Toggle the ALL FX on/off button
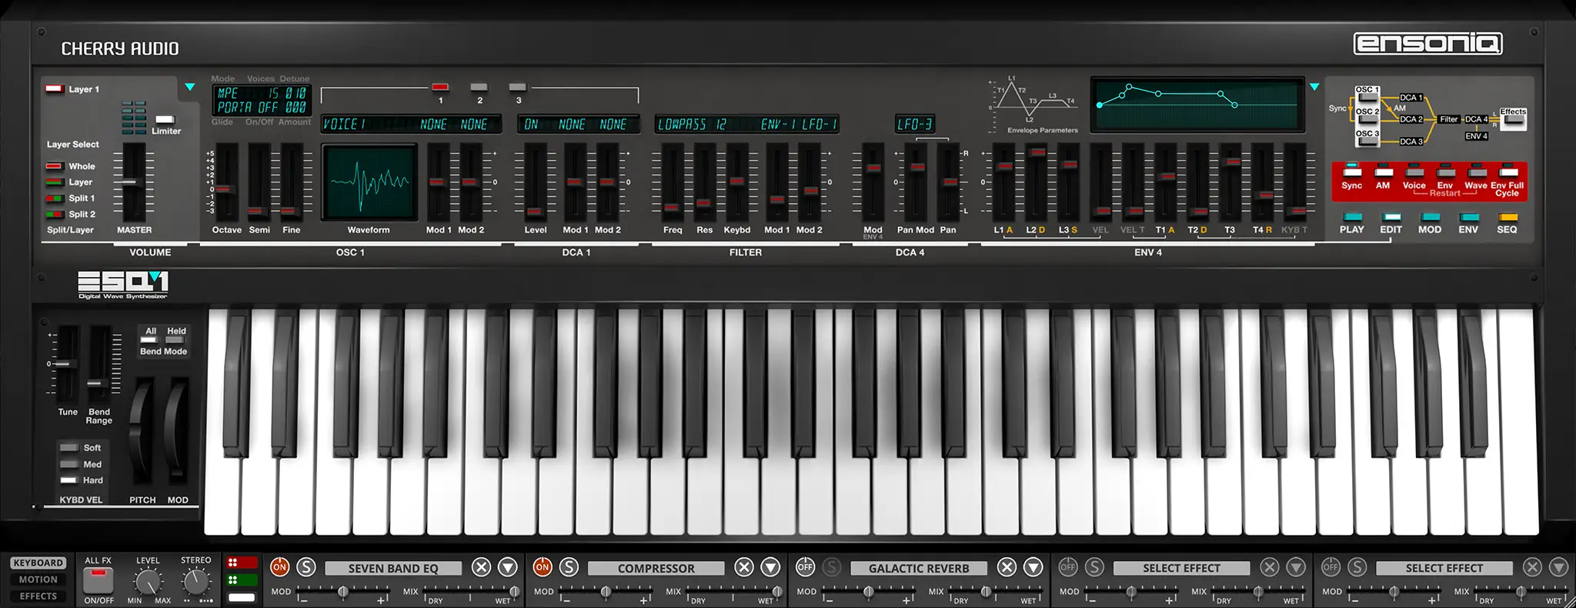 point(98,580)
